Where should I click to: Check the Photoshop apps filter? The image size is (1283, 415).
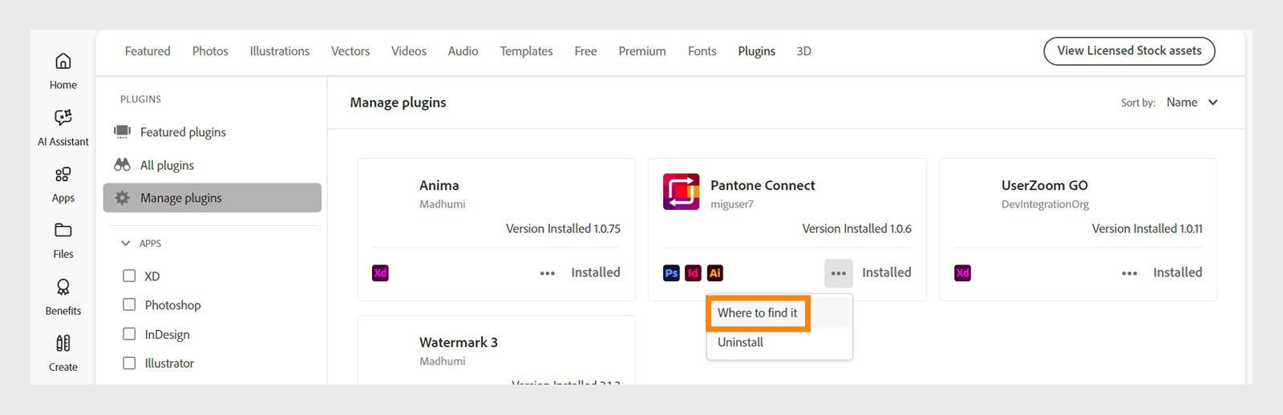click(129, 304)
